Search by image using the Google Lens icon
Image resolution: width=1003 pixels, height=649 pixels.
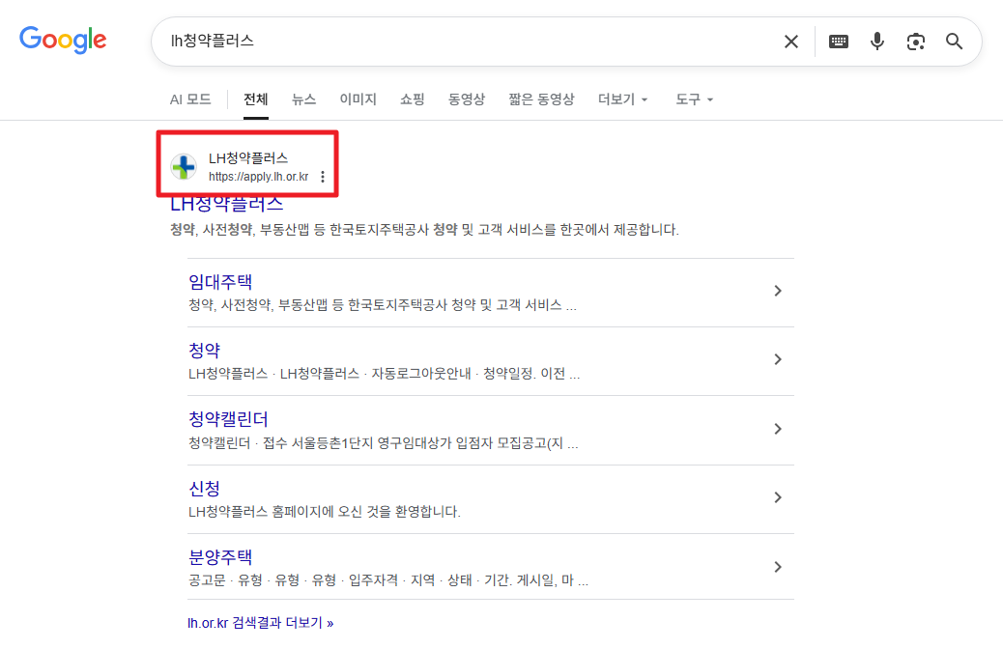tap(915, 41)
